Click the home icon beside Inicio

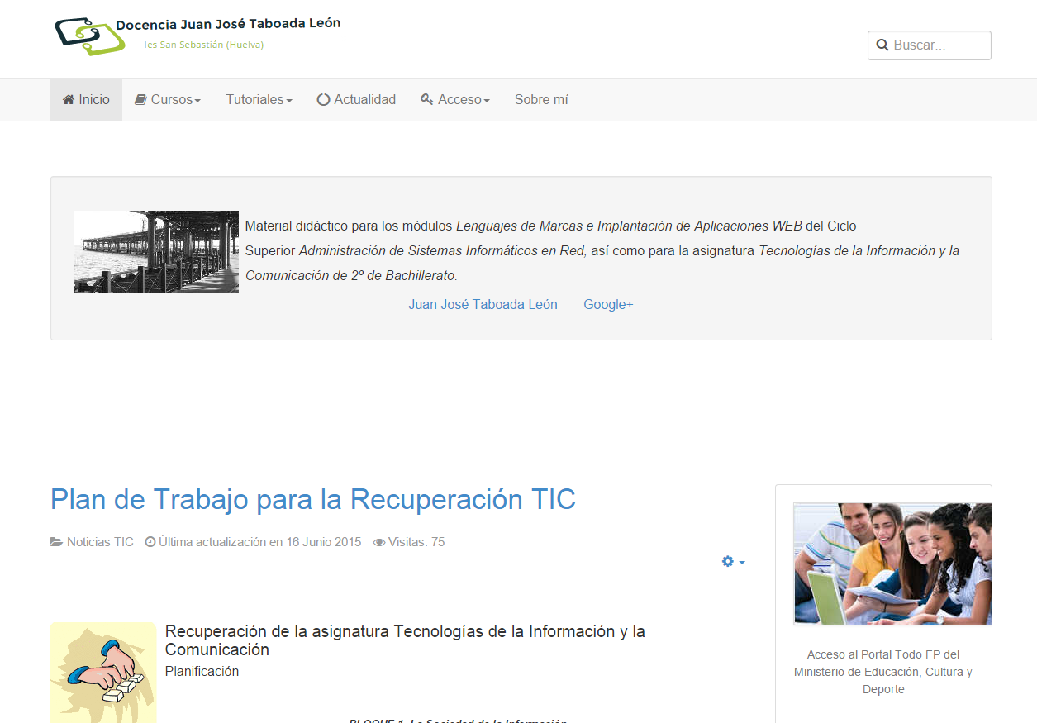pyautogui.click(x=69, y=99)
